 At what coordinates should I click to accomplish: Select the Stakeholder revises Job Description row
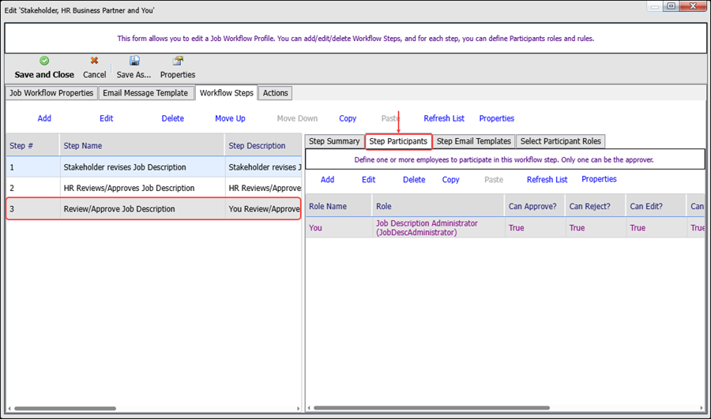click(125, 167)
